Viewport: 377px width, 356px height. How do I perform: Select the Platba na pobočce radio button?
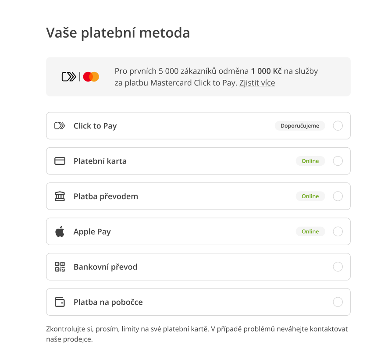pyautogui.click(x=338, y=302)
